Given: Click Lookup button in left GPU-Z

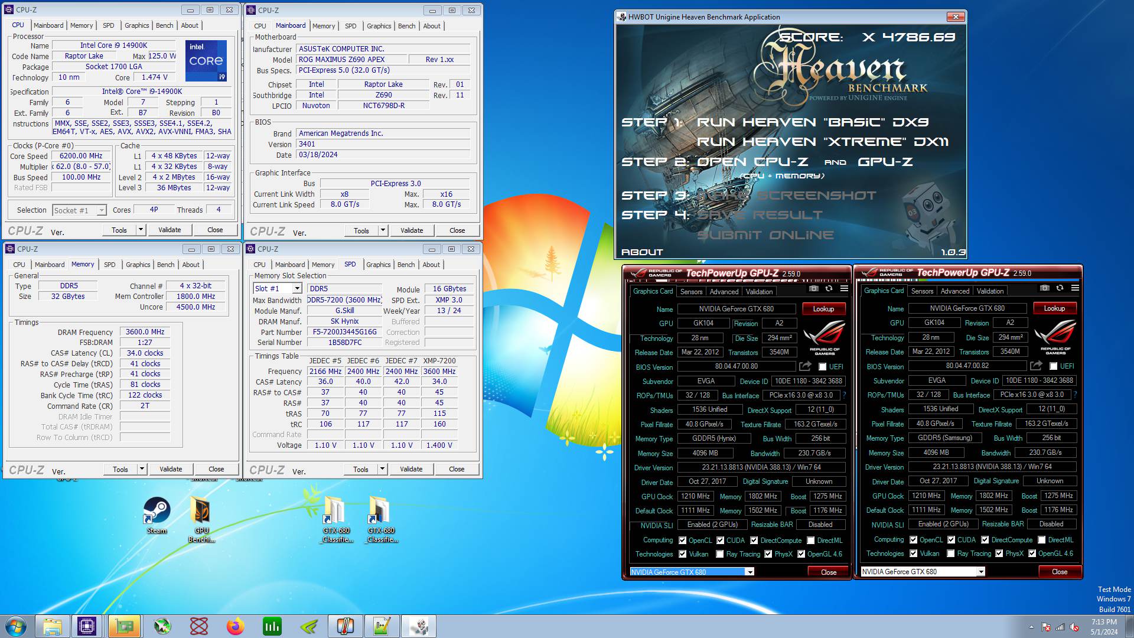Looking at the screenshot, I should click(x=823, y=309).
